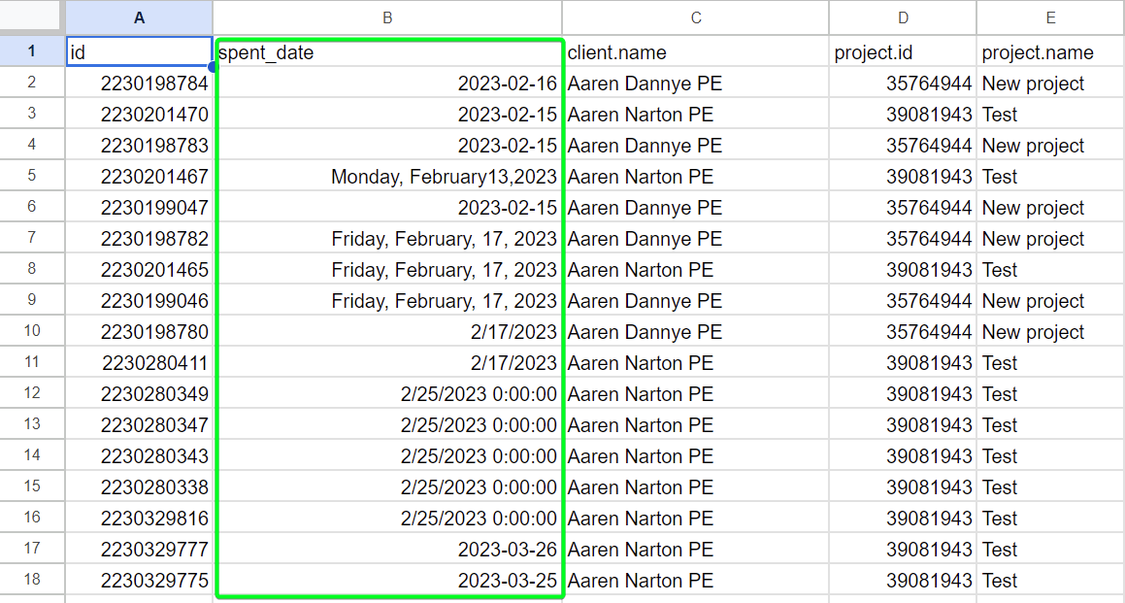Viewport: 1125px width, 603px height.
Task: Click the column C header
Action: (x=695, y=17)
